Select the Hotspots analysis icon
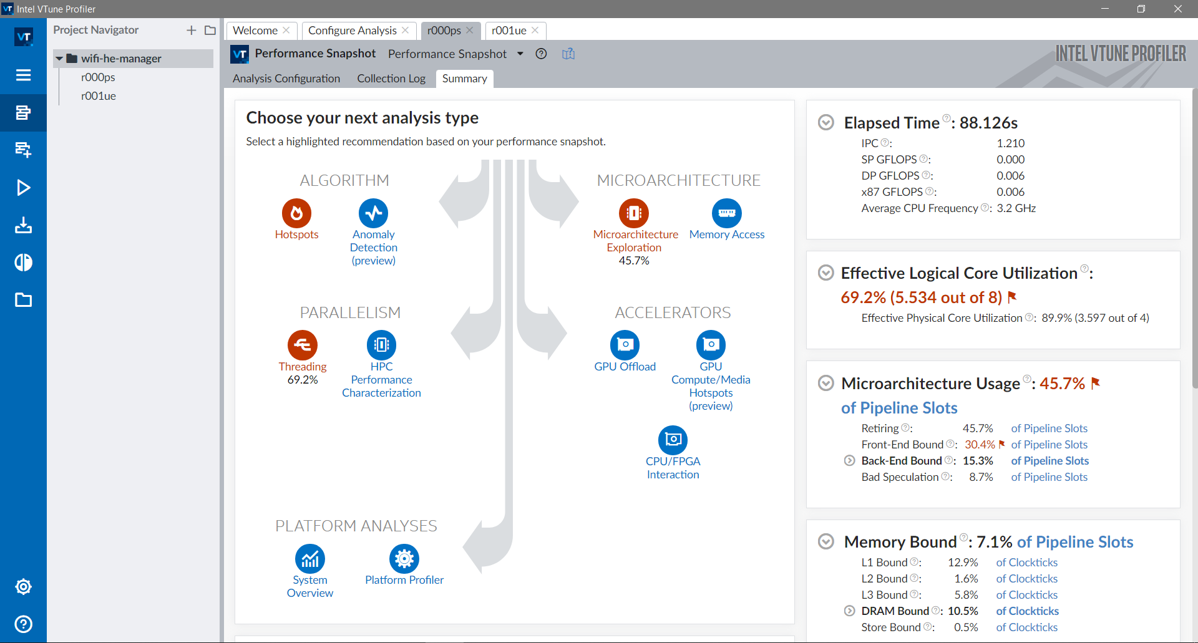The image size is (1198, 643). 296,213
